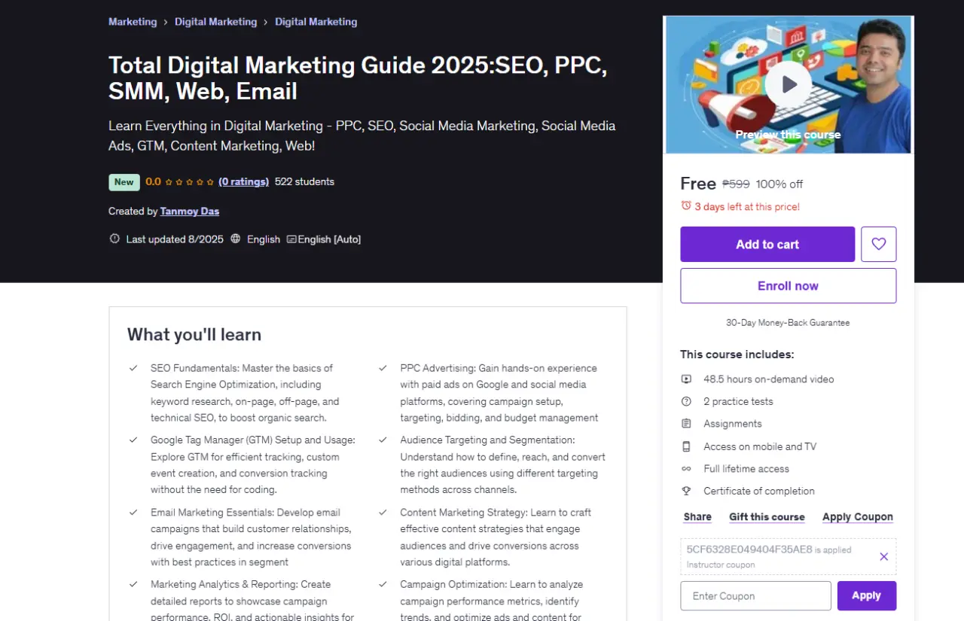Click checkmark beside Content Marketing Strategy
The image size is (964, 621).
(x=383, y=512)
